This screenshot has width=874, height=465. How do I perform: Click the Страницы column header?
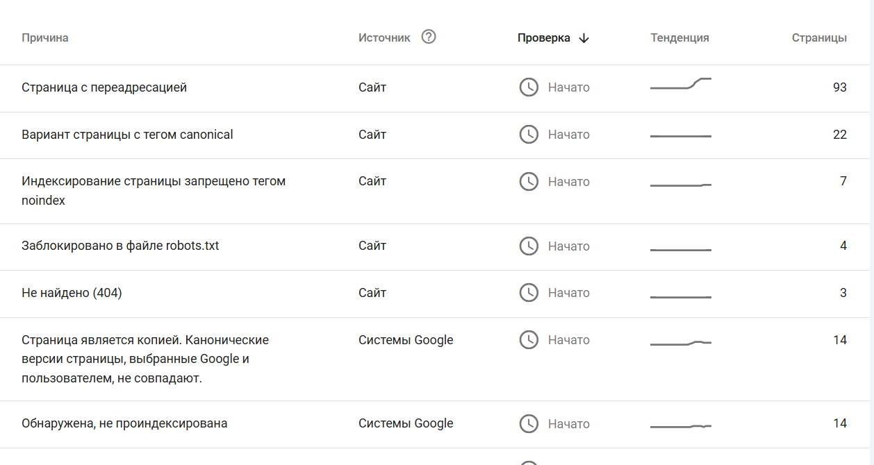click(819, 38)
